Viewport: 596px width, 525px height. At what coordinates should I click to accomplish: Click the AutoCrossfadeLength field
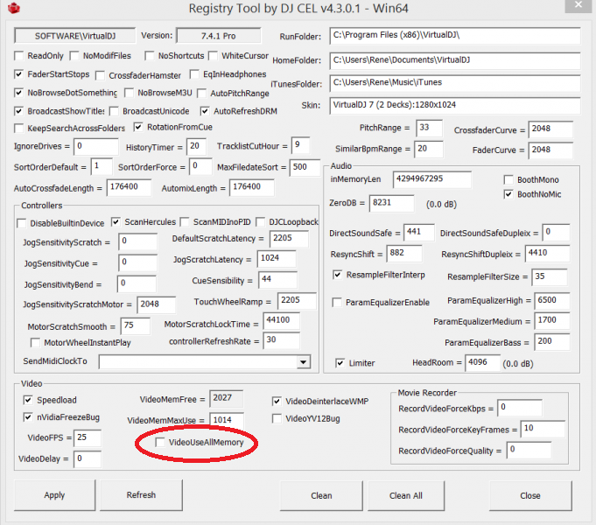pyautogui.click(x=129, y=187)
